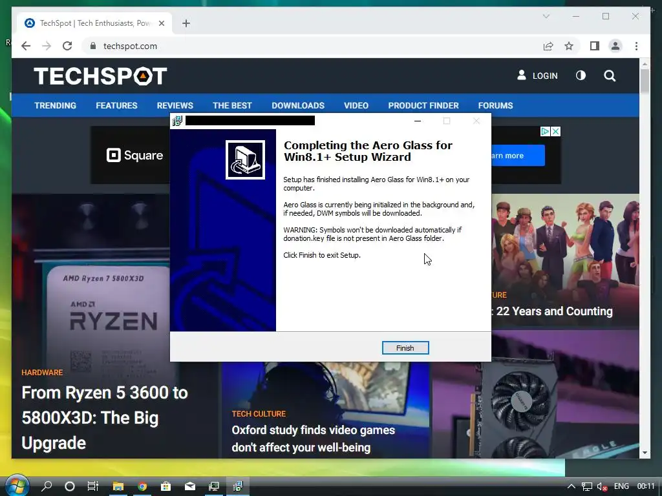
Task: Go back in Chrome browser
Action: 26,46
